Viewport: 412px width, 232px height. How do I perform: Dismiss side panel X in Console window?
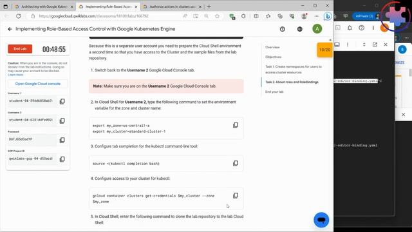[404, 115]
